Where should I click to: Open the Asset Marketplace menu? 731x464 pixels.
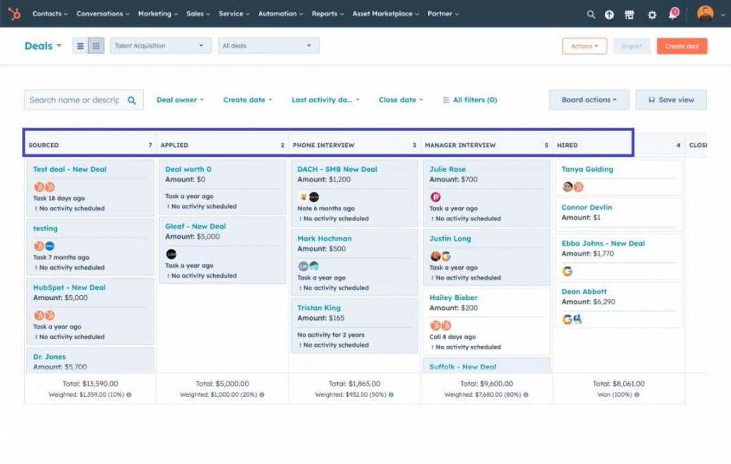[x=385, y=13]
